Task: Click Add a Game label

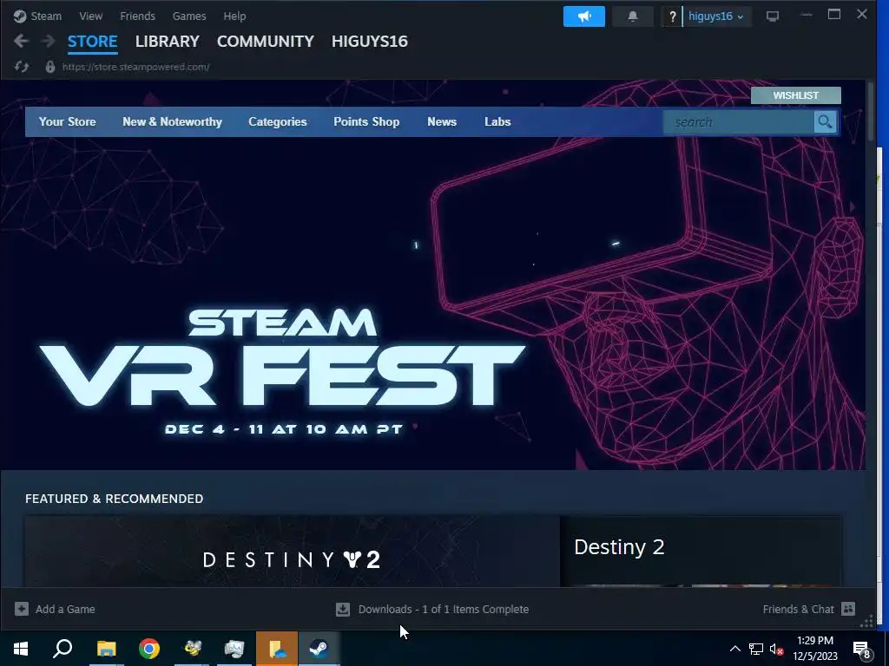Action: pos(65,610)
